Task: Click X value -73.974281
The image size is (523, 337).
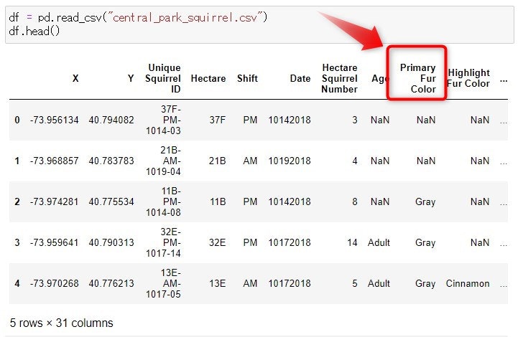Action: (x=54, y=201)
